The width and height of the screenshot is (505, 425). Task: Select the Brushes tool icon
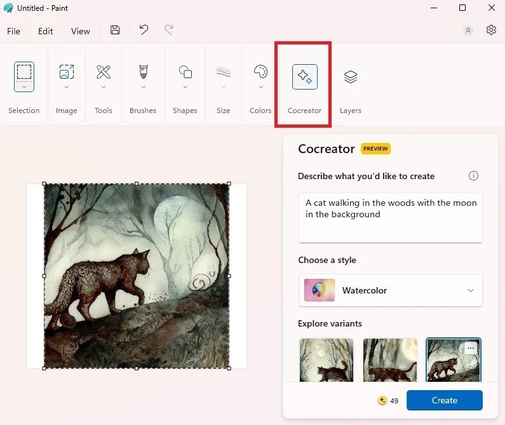click(143, 72)
